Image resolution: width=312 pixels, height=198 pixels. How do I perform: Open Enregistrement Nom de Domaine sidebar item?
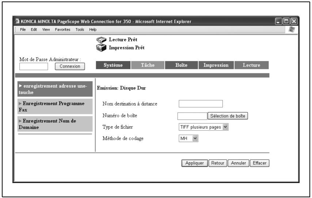click(55, 124)
